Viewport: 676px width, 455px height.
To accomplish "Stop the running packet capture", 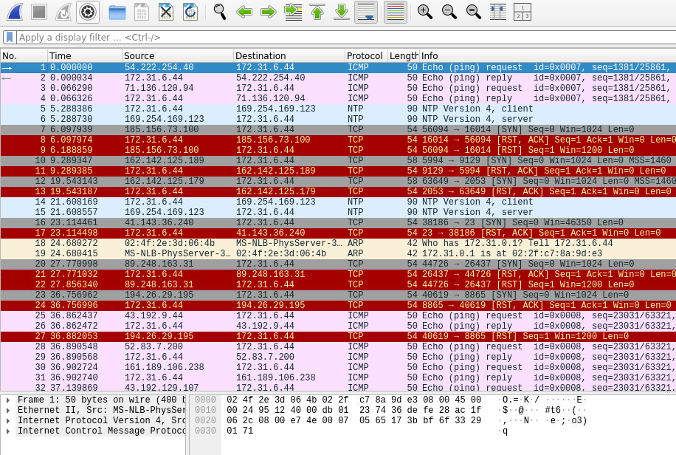I will coord(39,12).
